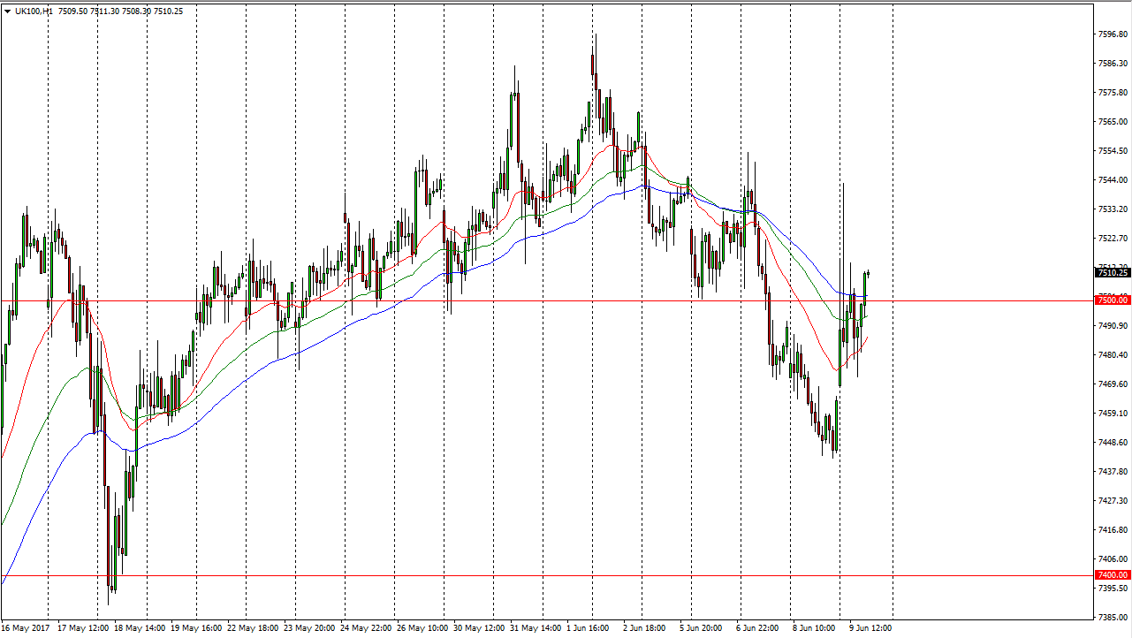
Task: Click the black 7510.25 current price label
Action: pyautogui.click(x=1112, y=273)
